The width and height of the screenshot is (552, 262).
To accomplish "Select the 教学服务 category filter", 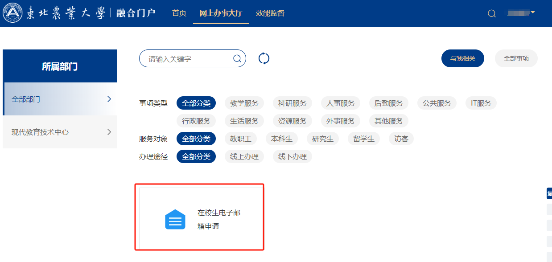I will coord(244,103).
